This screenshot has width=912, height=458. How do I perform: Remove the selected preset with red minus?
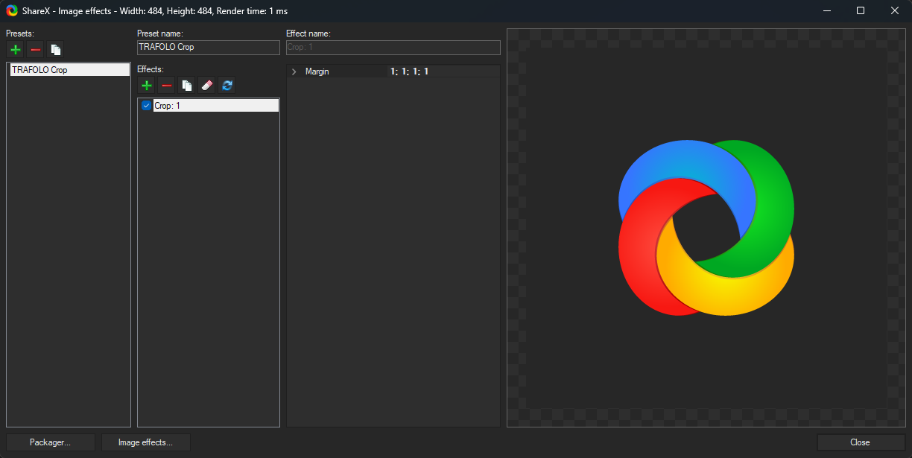[35, 50]
